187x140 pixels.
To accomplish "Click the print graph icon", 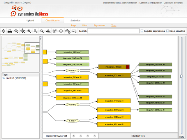I will click(10, 31).
